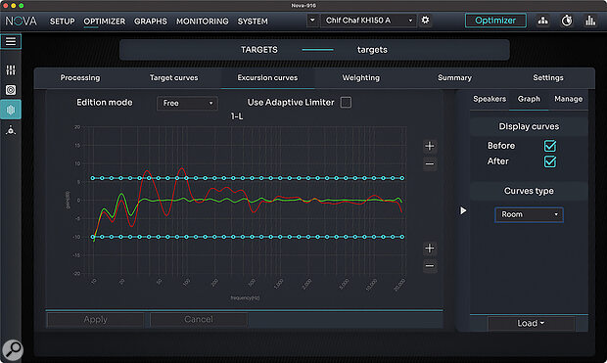Open the OPTIMIZER menu
Screen dimensions: 607x363
[105, 22]
